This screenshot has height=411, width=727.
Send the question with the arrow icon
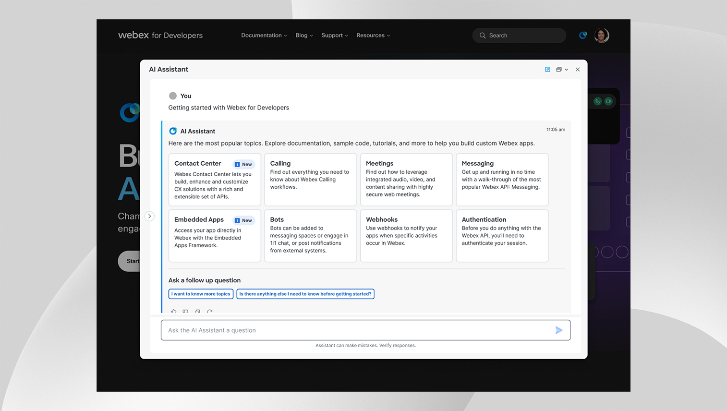click(x=559, y=330)
